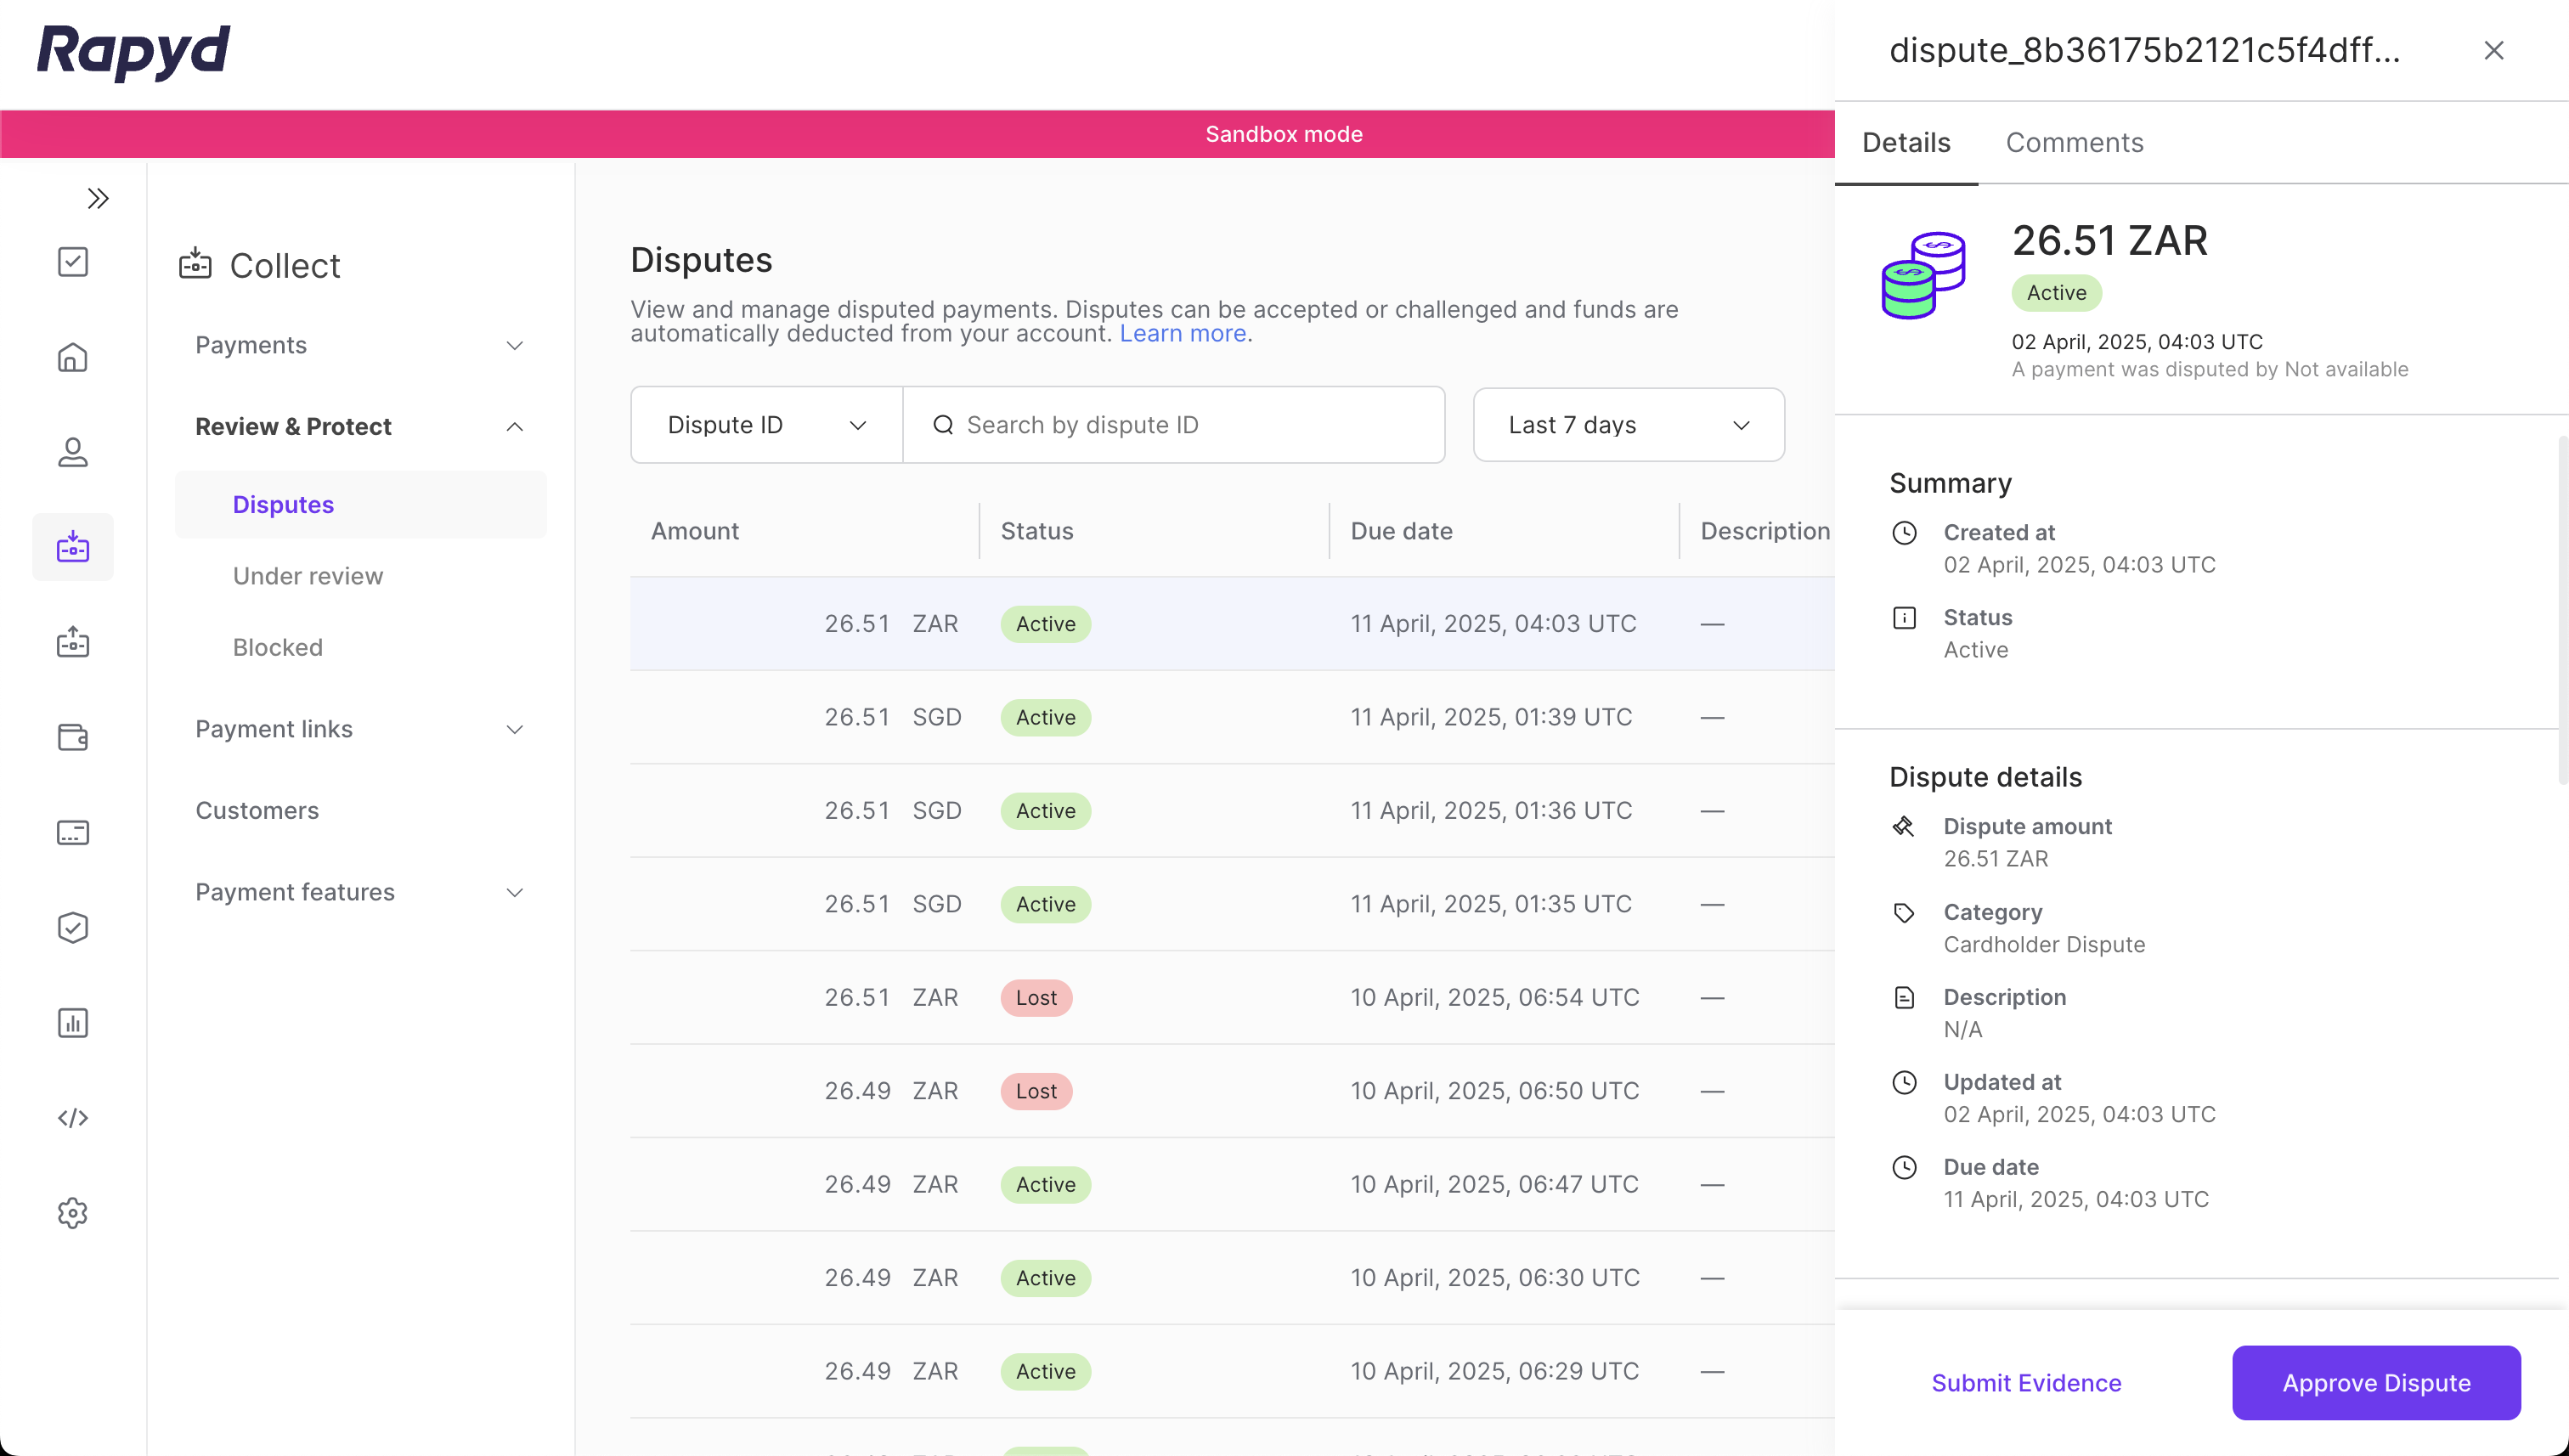Open the Developers code sidebar icon
This screenshot has width=2569, height=1456.
[72, 1118]
